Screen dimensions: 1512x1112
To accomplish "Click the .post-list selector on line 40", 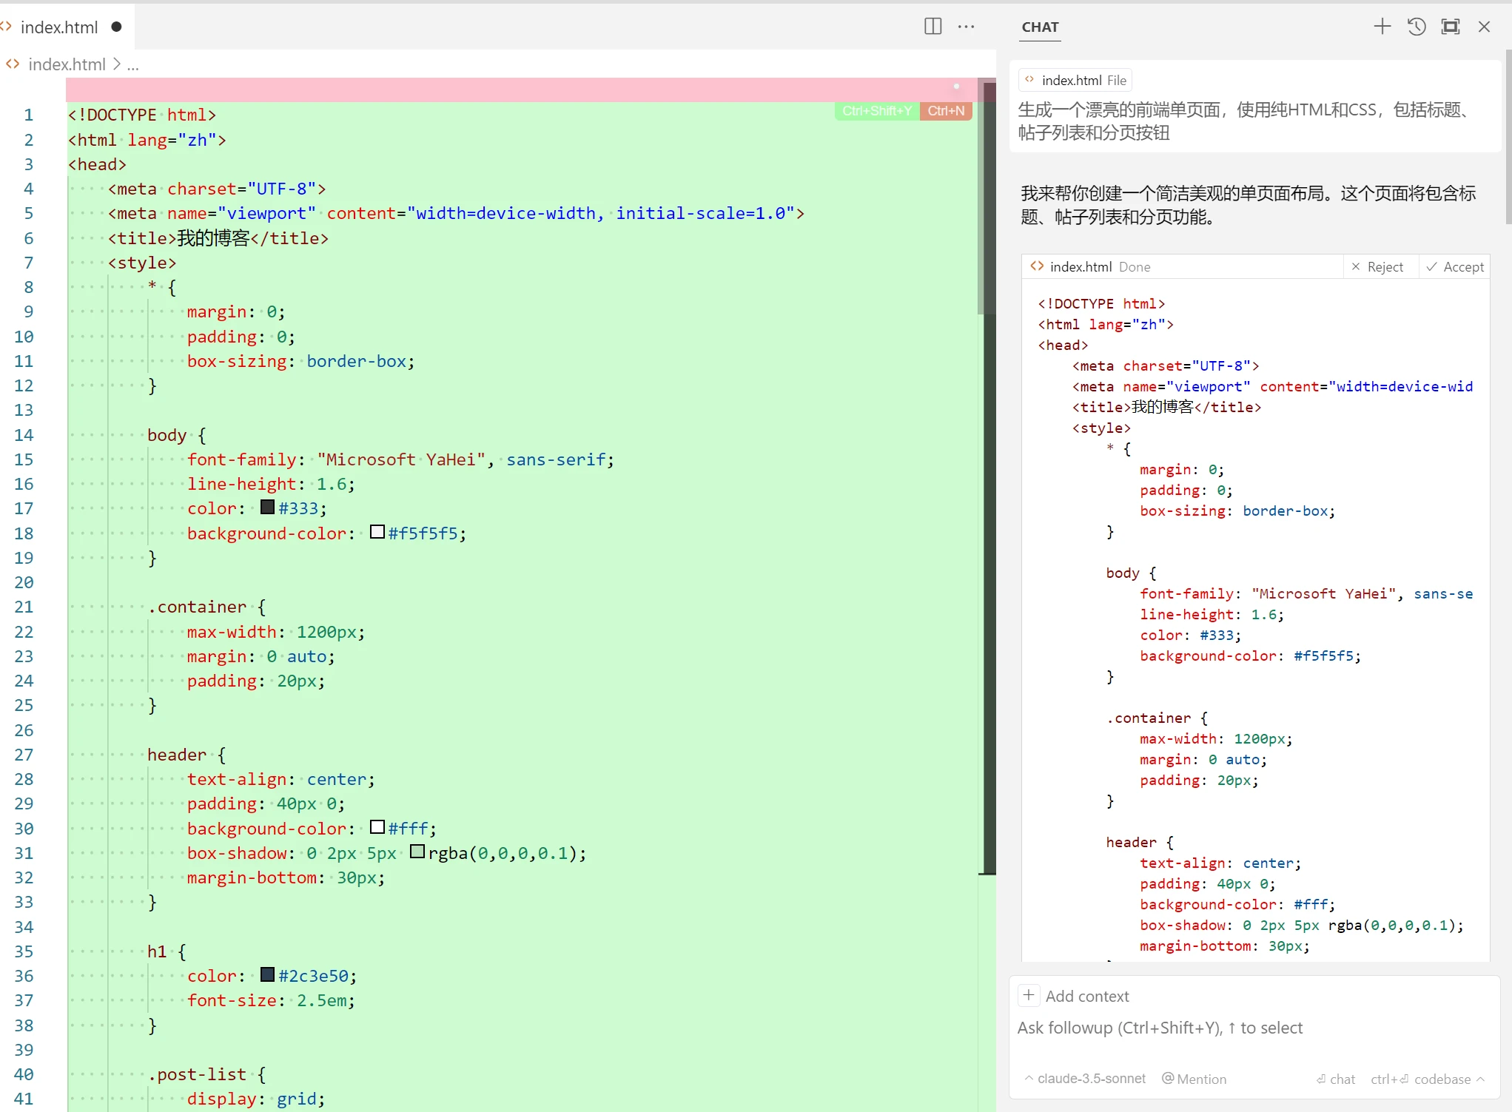I will 197,1074.
